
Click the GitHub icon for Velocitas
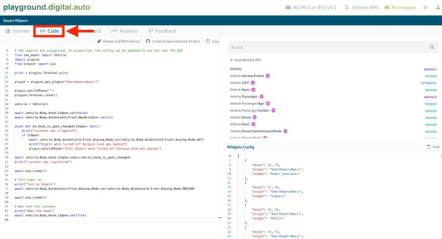148,41
